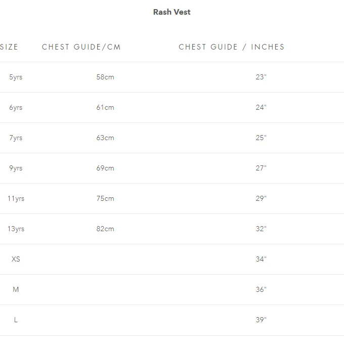This screenshot has height=344, width=344.
Task: Click the 27" inches value
Action: tap(261, 168)
